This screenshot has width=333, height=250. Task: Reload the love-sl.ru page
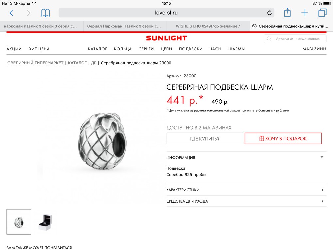point(269,13)
